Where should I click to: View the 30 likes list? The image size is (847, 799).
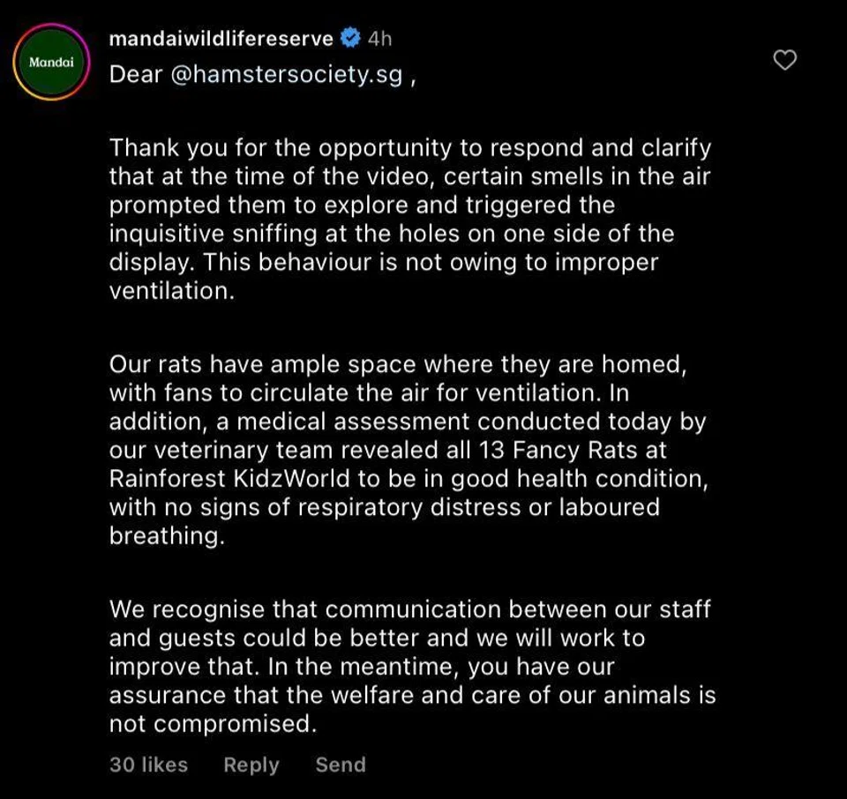point(148,765)
